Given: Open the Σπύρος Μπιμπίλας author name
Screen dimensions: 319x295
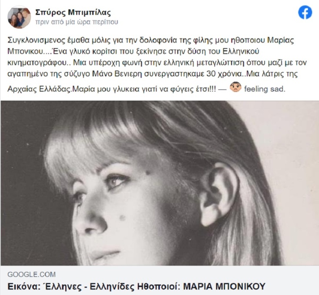Looking at the screenshot, I should tap(73, 13).
